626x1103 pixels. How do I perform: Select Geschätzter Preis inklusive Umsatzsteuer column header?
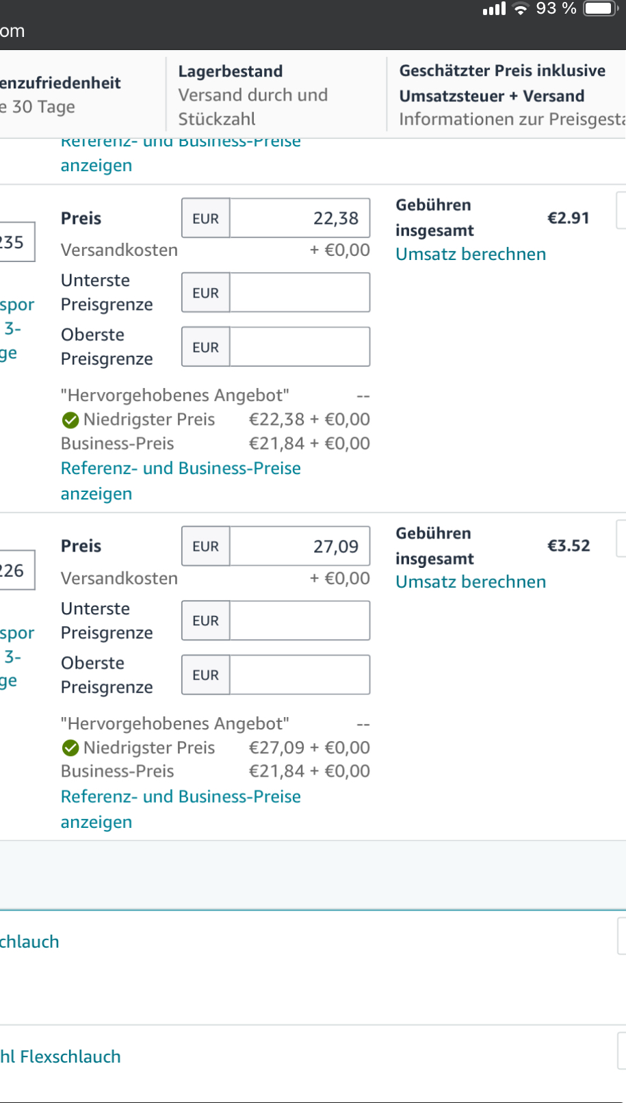click(x=502, y=83)
